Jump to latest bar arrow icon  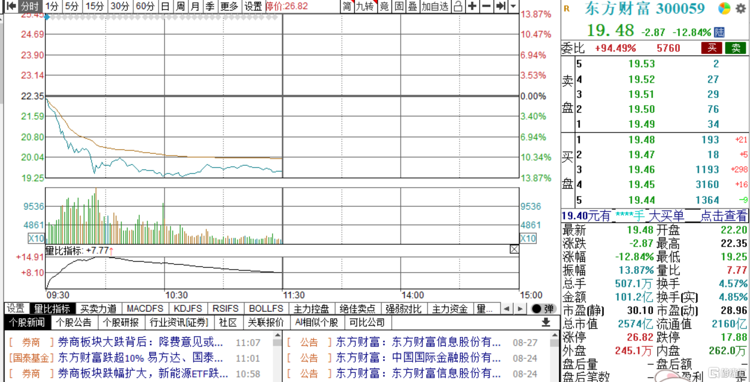(x=501, y=6)
